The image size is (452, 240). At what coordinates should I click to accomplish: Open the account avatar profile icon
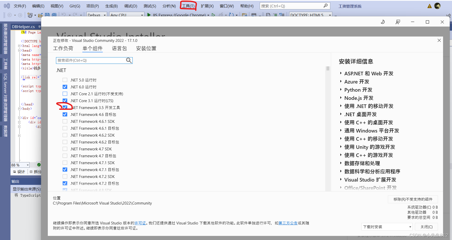[437, 6]
